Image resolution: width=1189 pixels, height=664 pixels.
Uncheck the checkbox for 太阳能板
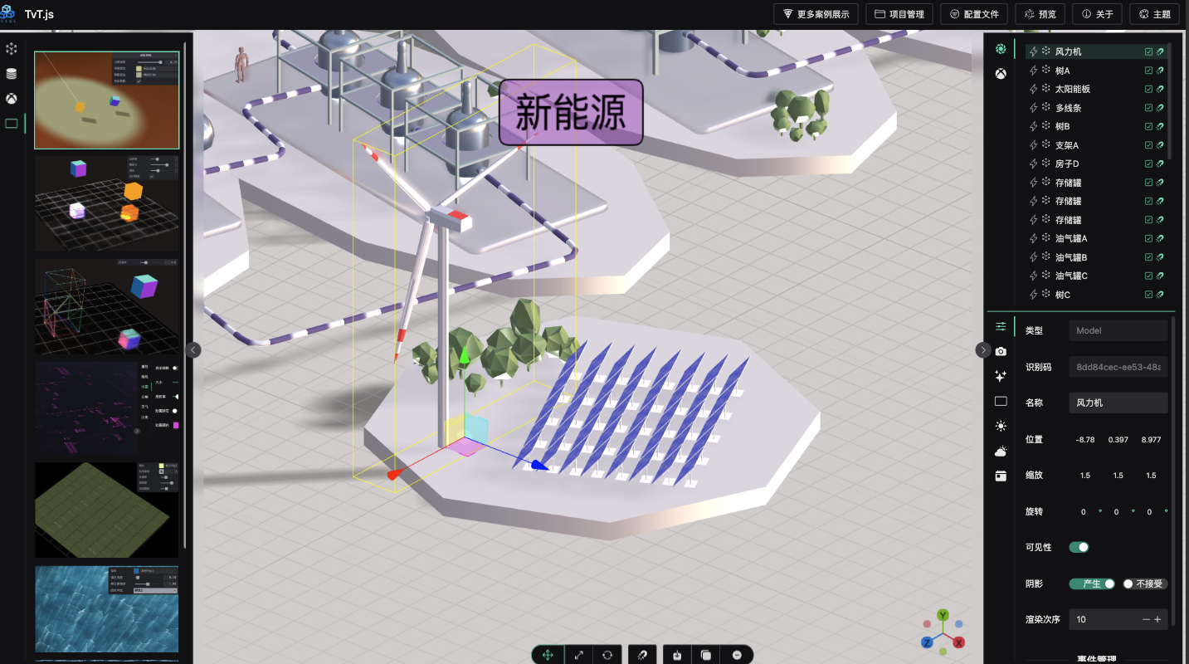(1148, 89)
